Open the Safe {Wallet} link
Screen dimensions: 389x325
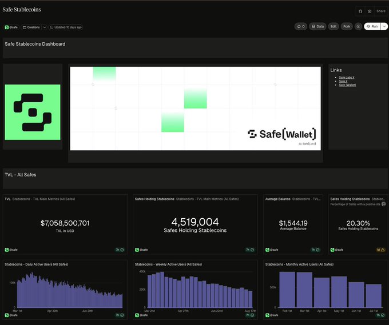(347, 85)
